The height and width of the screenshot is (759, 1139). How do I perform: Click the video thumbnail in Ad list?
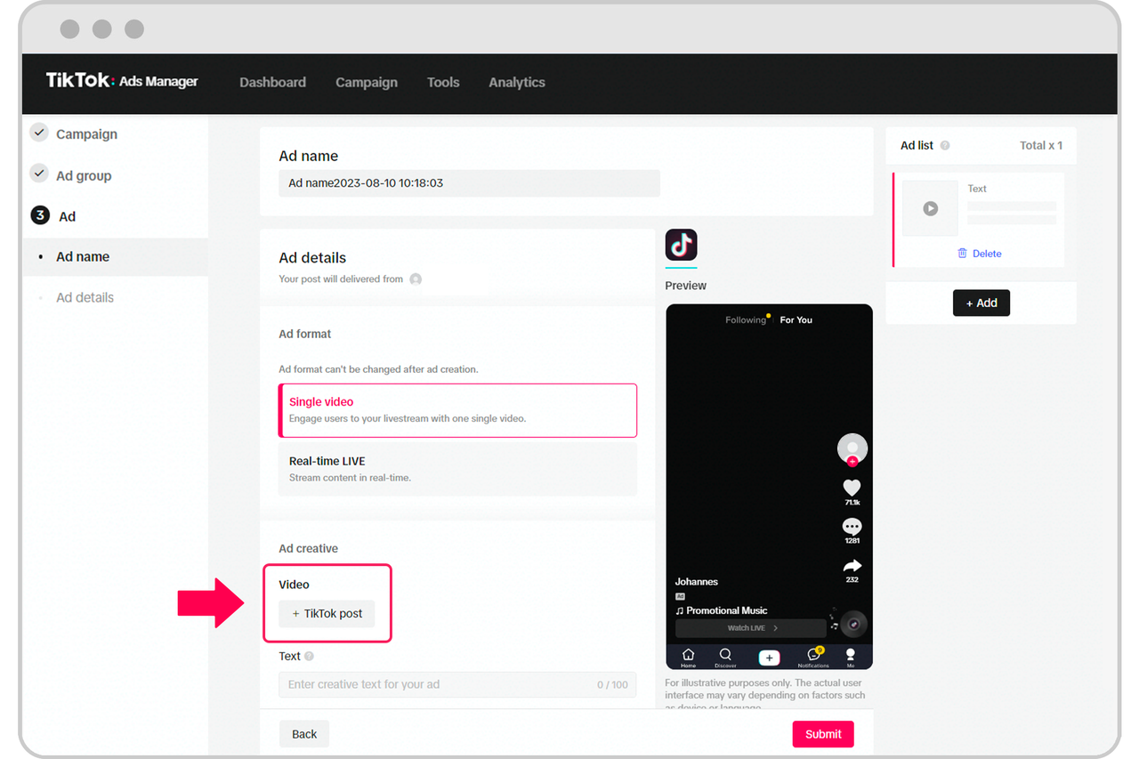coord(930,208)
